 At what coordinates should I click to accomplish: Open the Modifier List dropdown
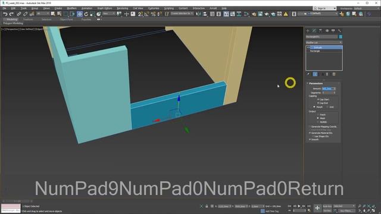(x=324, y=42)
